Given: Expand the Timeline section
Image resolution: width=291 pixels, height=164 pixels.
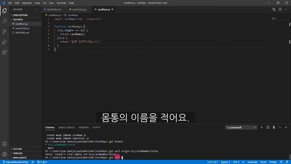Looking at the screenshot, I should coord(17,154).
